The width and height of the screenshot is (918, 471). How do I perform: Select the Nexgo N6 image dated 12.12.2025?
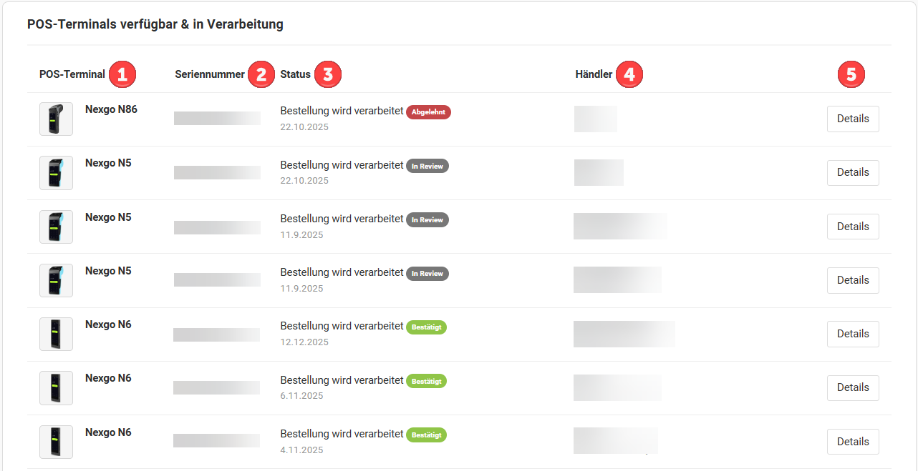(x=56, y=334)
